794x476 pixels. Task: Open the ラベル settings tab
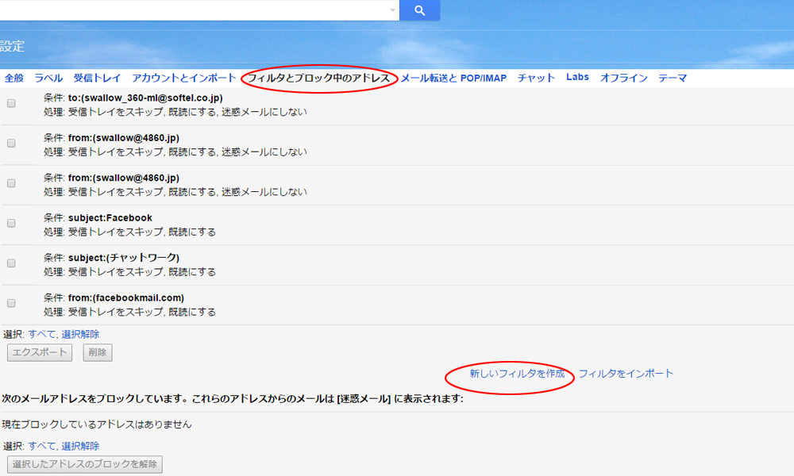(48, 78)
